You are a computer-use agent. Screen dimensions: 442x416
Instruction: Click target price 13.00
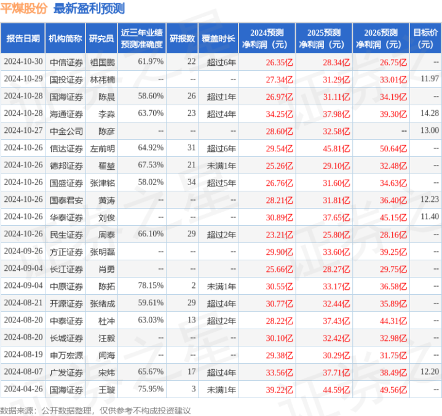pyautogui.click(x=430, y=130)
